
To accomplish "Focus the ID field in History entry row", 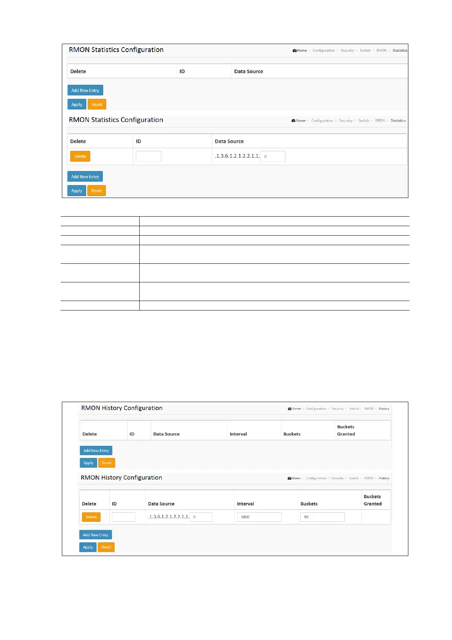I will (x=124, y=517).
